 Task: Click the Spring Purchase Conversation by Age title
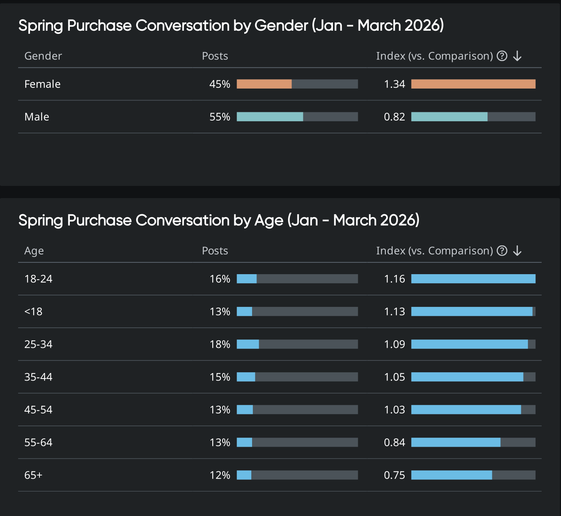(219, 220)
